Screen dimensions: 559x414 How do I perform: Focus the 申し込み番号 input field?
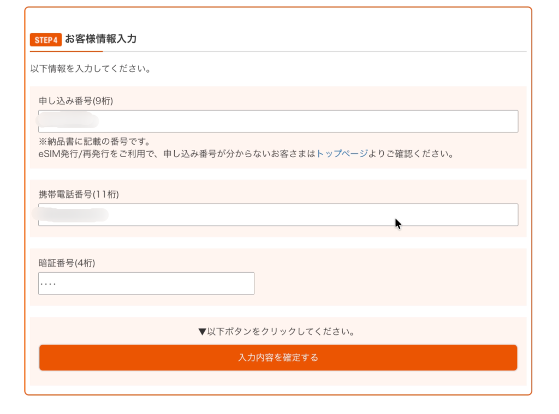(x=306, y=121)
